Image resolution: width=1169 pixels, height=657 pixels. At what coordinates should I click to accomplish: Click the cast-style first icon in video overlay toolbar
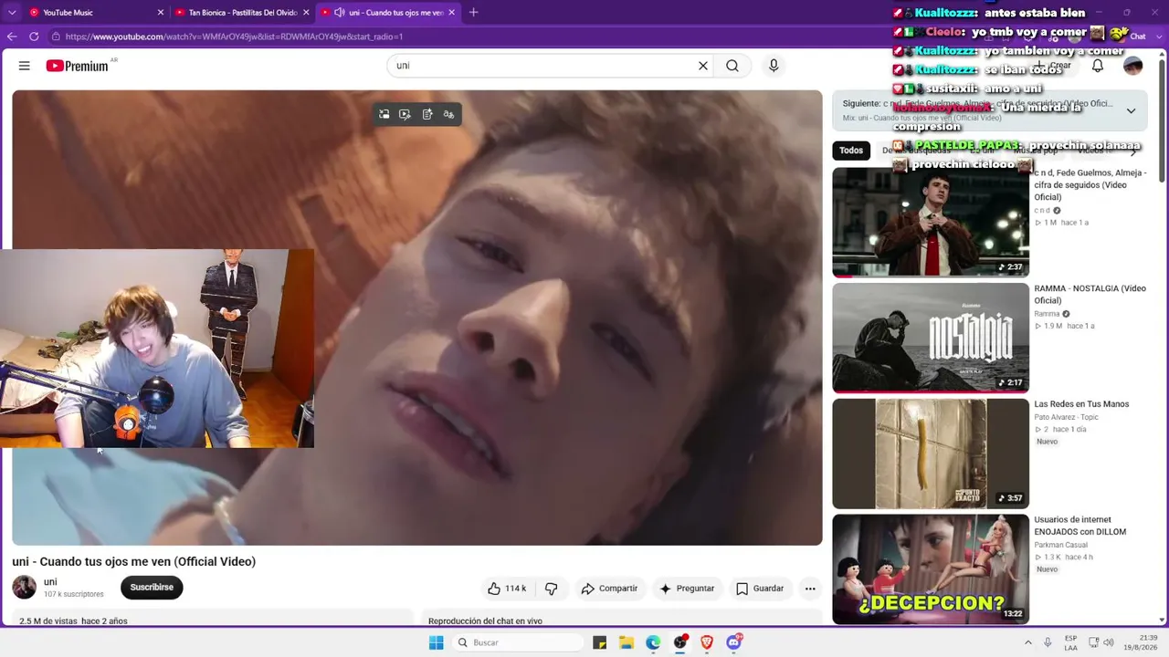point(384,114)
